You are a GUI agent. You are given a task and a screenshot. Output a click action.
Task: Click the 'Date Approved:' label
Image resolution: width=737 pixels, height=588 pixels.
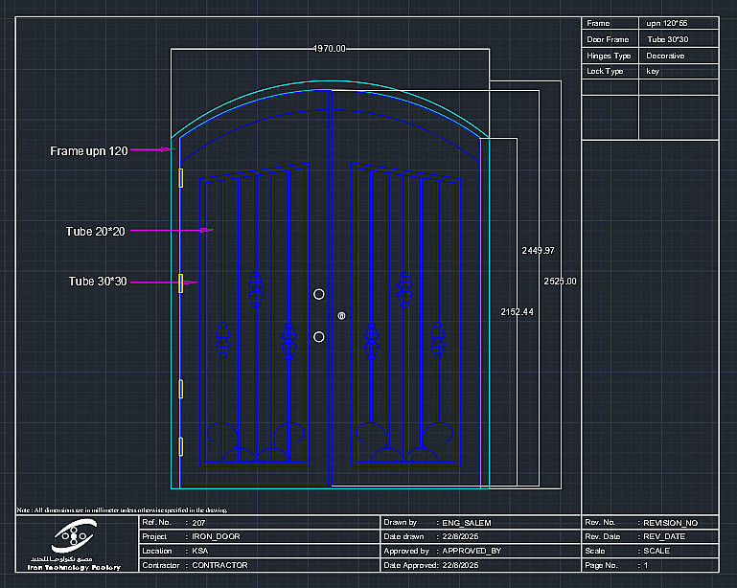[411, 565]
